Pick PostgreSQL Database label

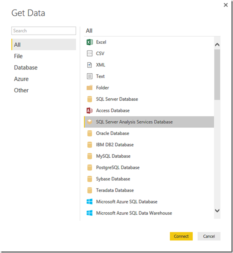(118, 168)
